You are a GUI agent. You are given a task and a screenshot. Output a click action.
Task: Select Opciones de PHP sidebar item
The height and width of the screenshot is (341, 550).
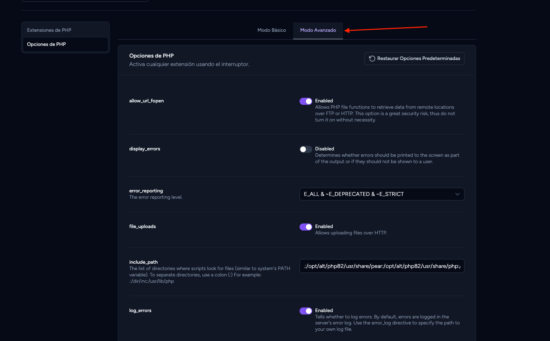coord(65,44)
